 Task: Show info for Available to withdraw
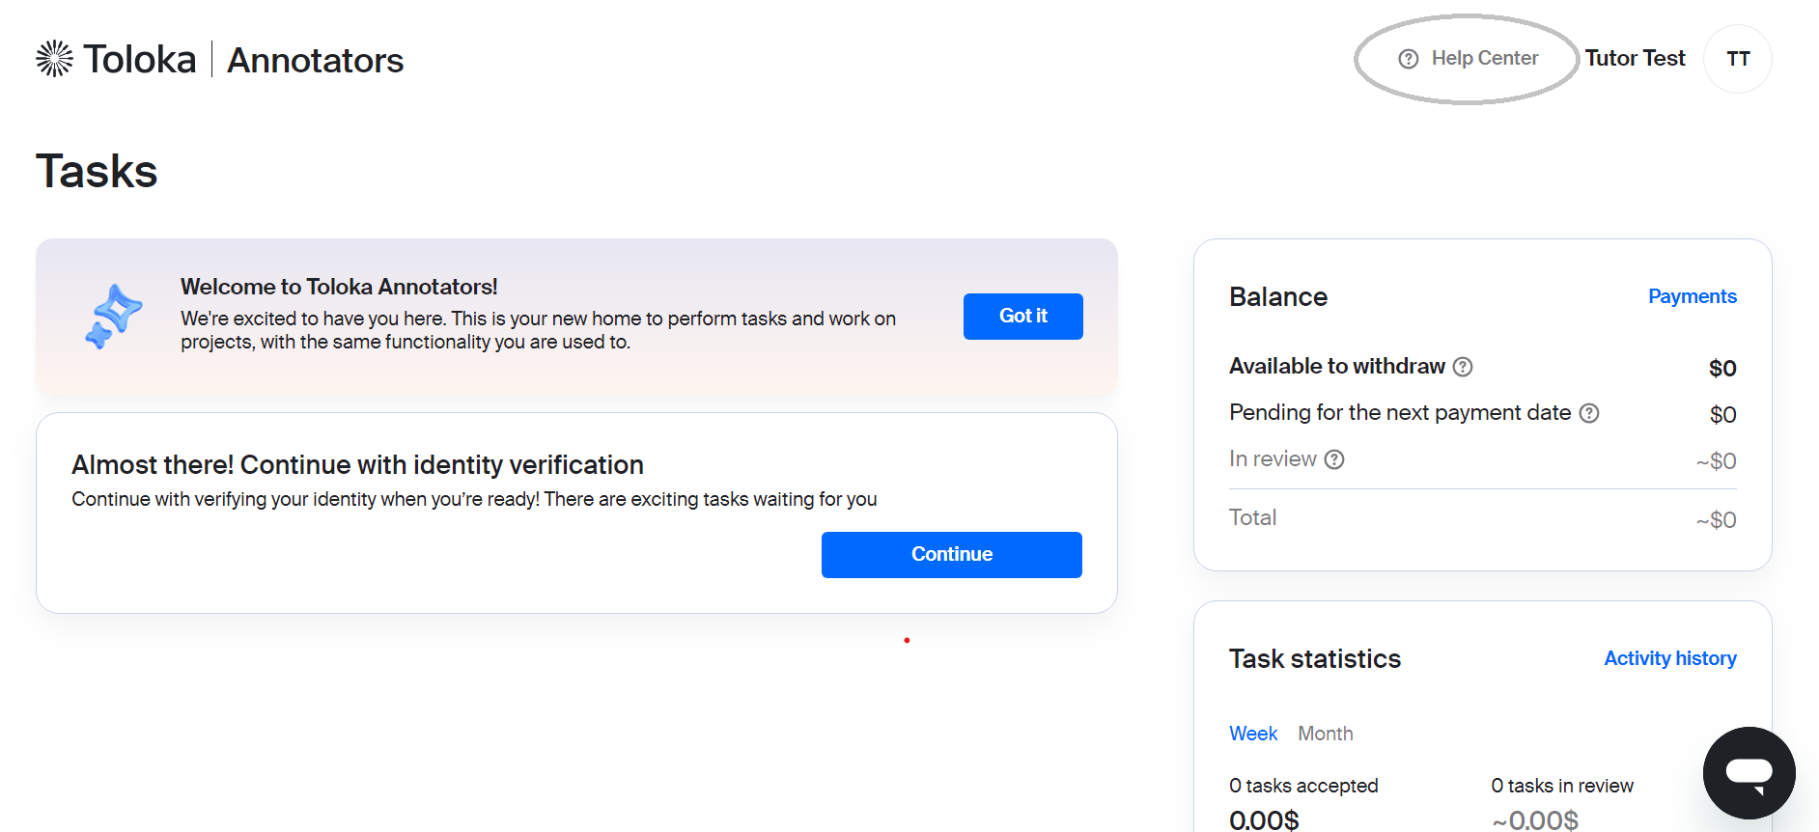(x=1463, y=367)
